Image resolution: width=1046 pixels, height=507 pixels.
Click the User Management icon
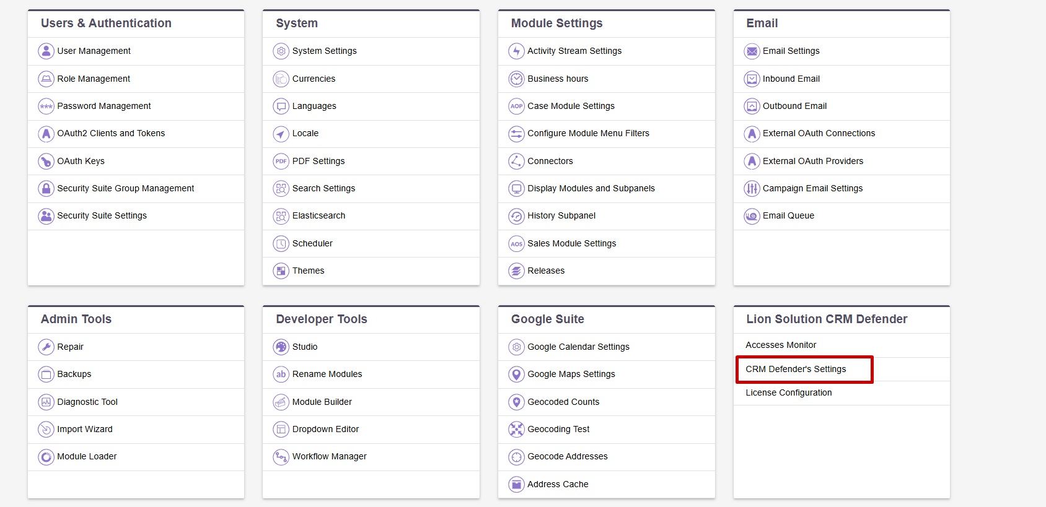coord(46,51)
